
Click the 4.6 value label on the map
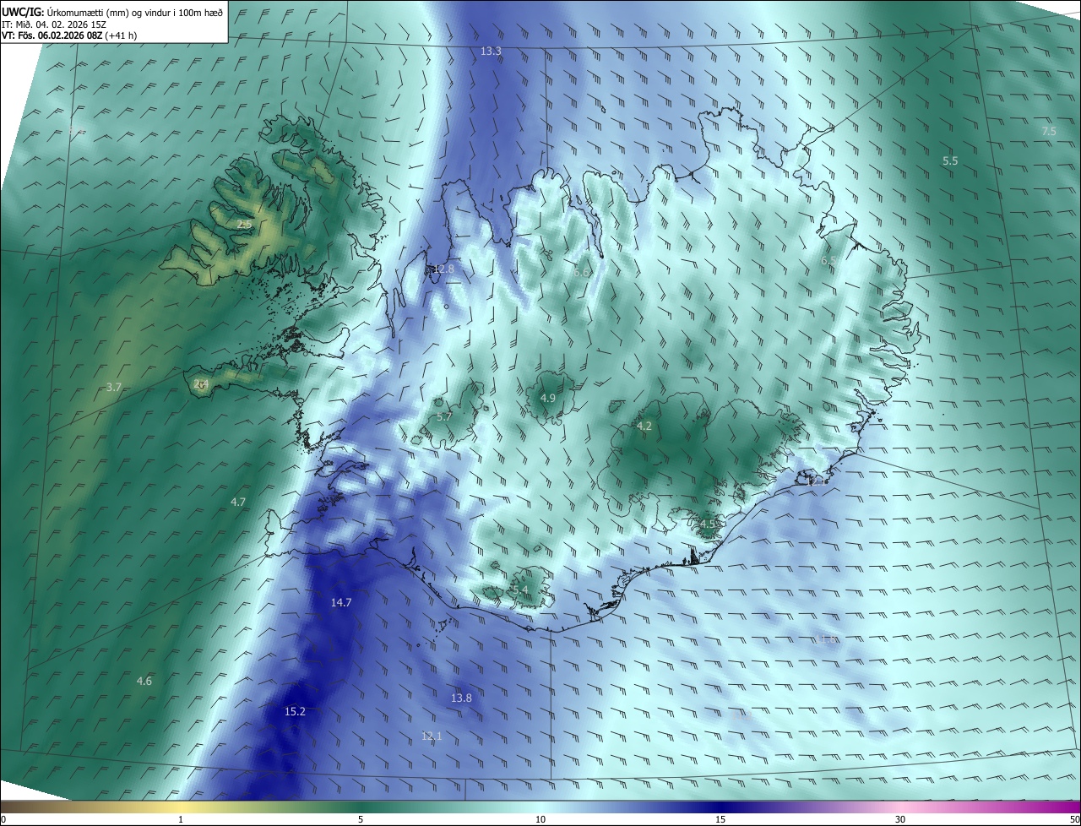pos(144,681)
